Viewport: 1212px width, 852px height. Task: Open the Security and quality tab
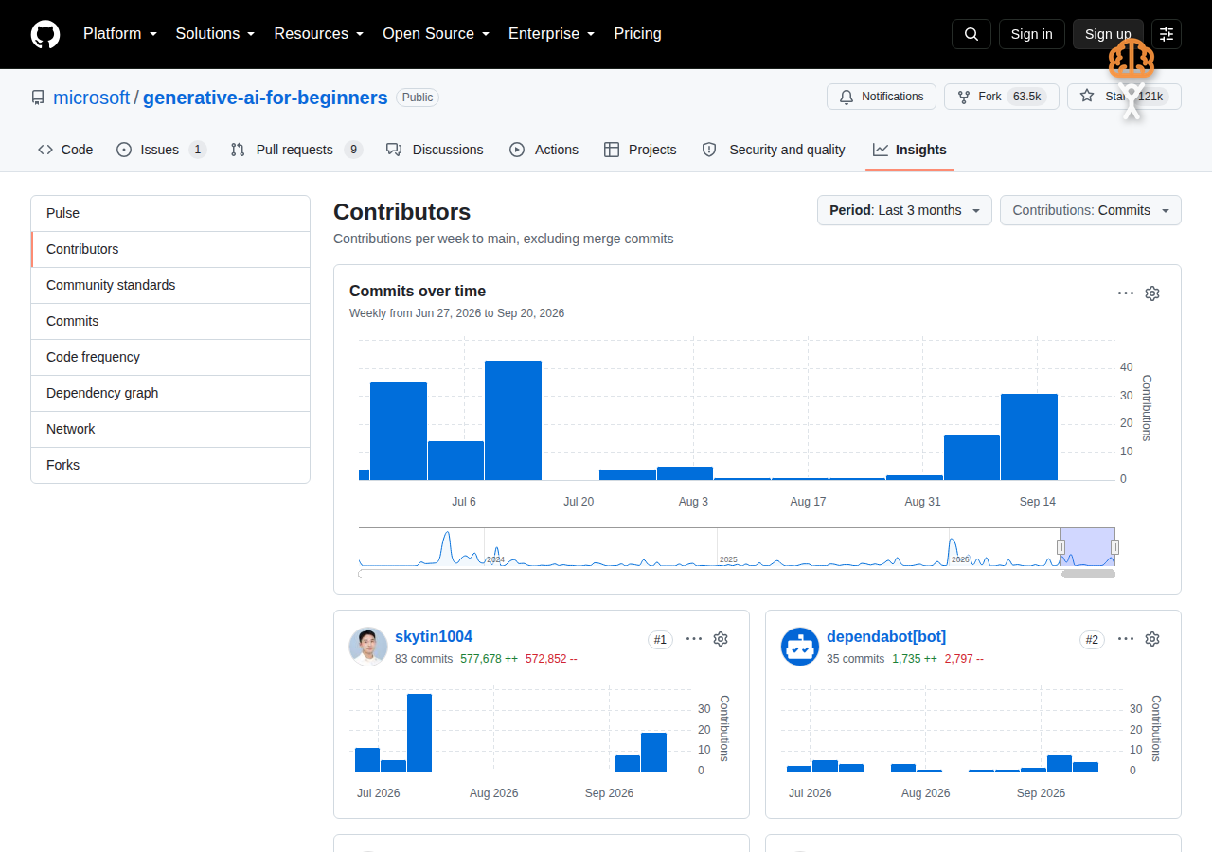pos(774,150)
